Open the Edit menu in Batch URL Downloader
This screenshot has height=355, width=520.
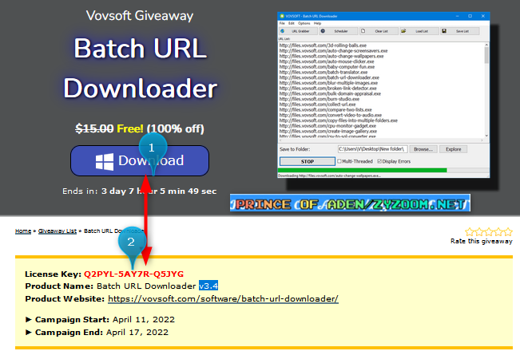point(292,23)
